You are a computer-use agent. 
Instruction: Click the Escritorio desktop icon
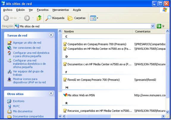tap(10, 101)
